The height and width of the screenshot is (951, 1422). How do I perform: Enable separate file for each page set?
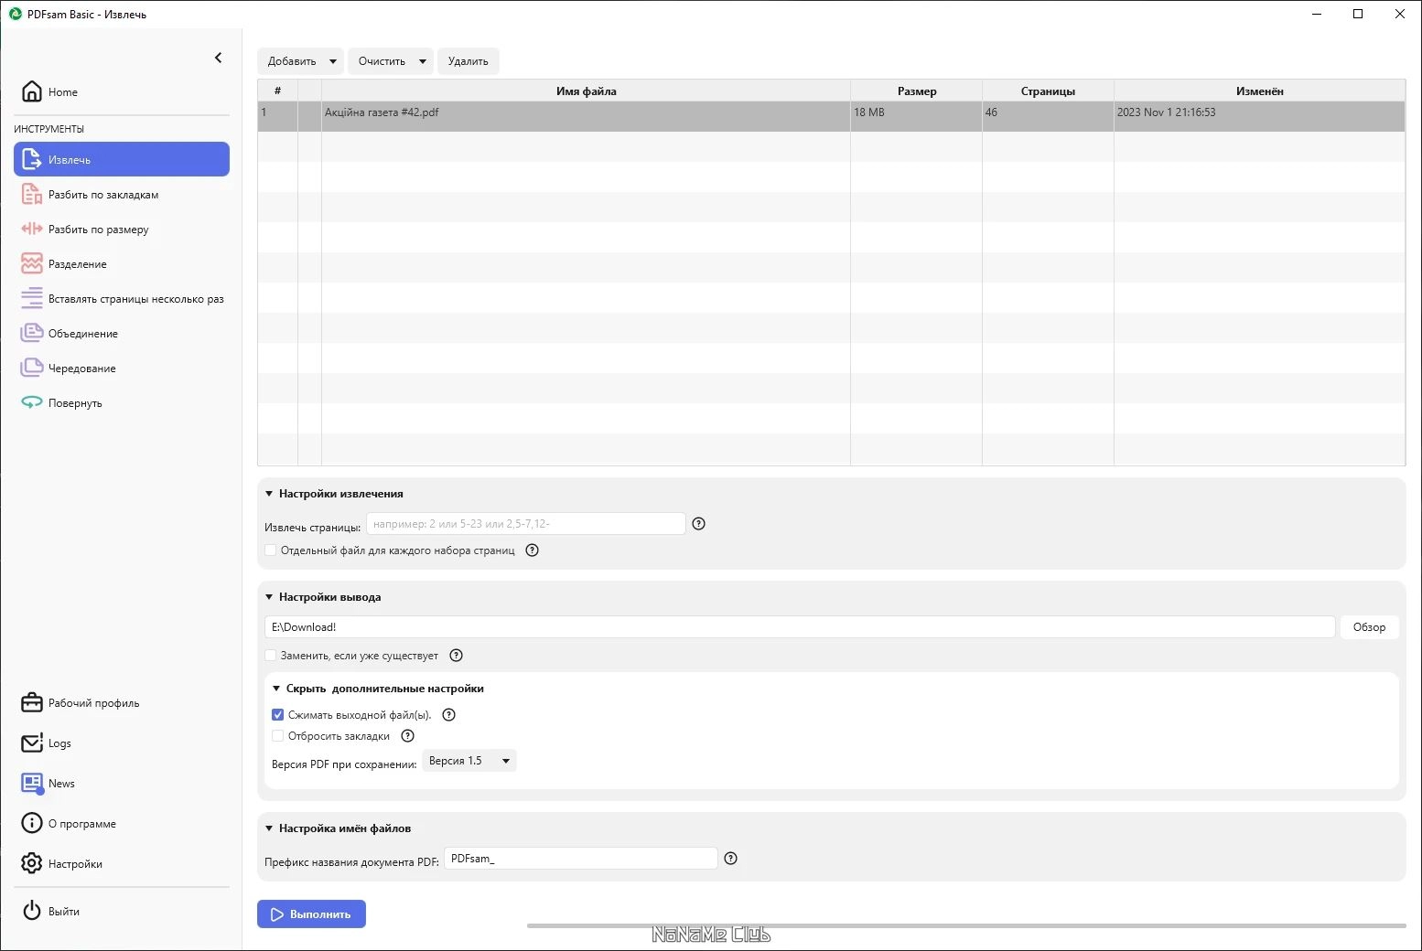click(271, 550)
